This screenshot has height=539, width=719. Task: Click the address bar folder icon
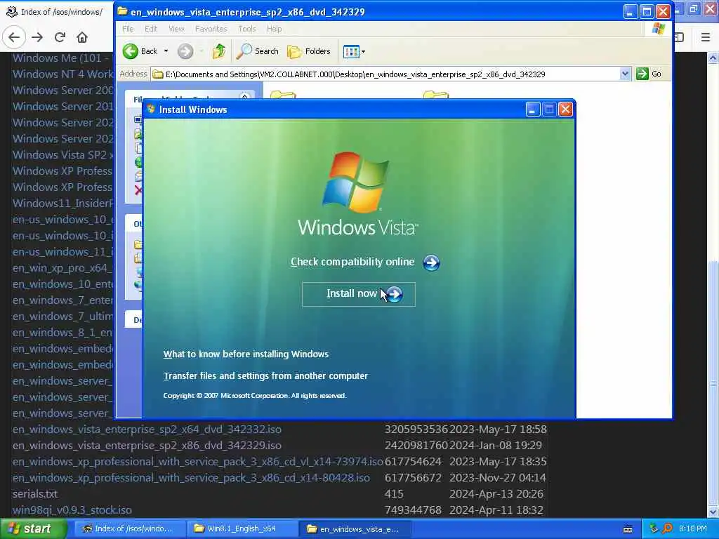[x=158, y=74]
